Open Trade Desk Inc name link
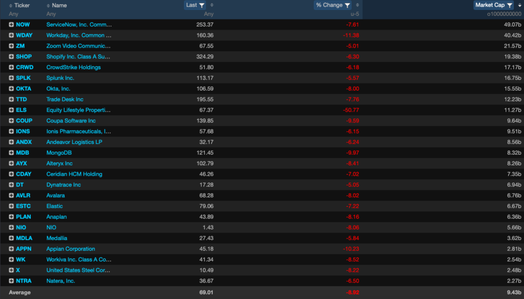524x299 pixels. click(65, 99)
